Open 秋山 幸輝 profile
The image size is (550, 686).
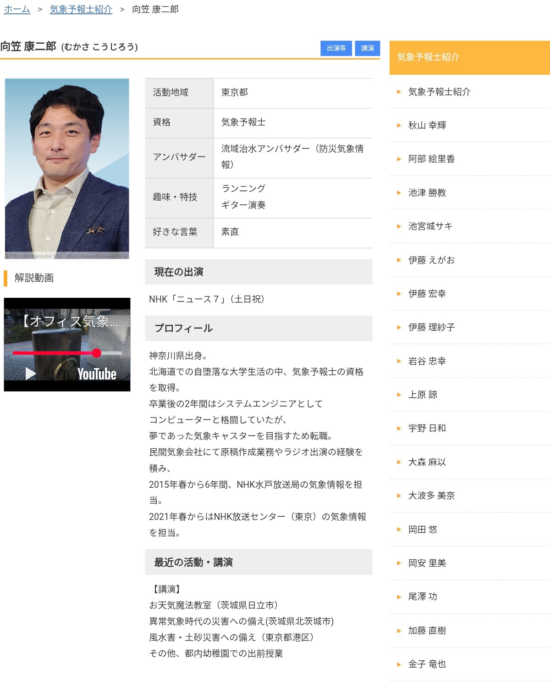(x=427, y=125)
